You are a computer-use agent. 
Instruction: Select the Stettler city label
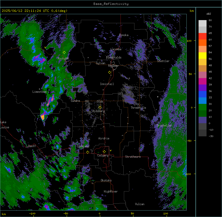163,61
